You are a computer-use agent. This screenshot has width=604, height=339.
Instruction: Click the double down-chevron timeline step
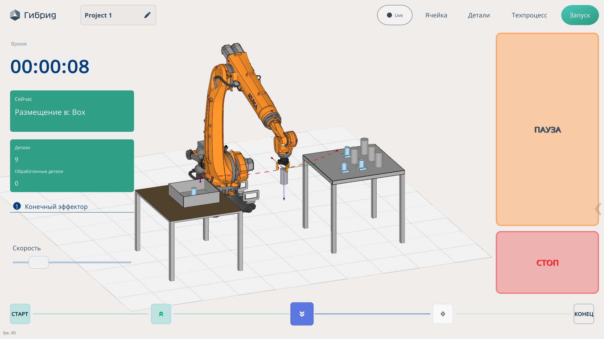[x=302, y=314]
